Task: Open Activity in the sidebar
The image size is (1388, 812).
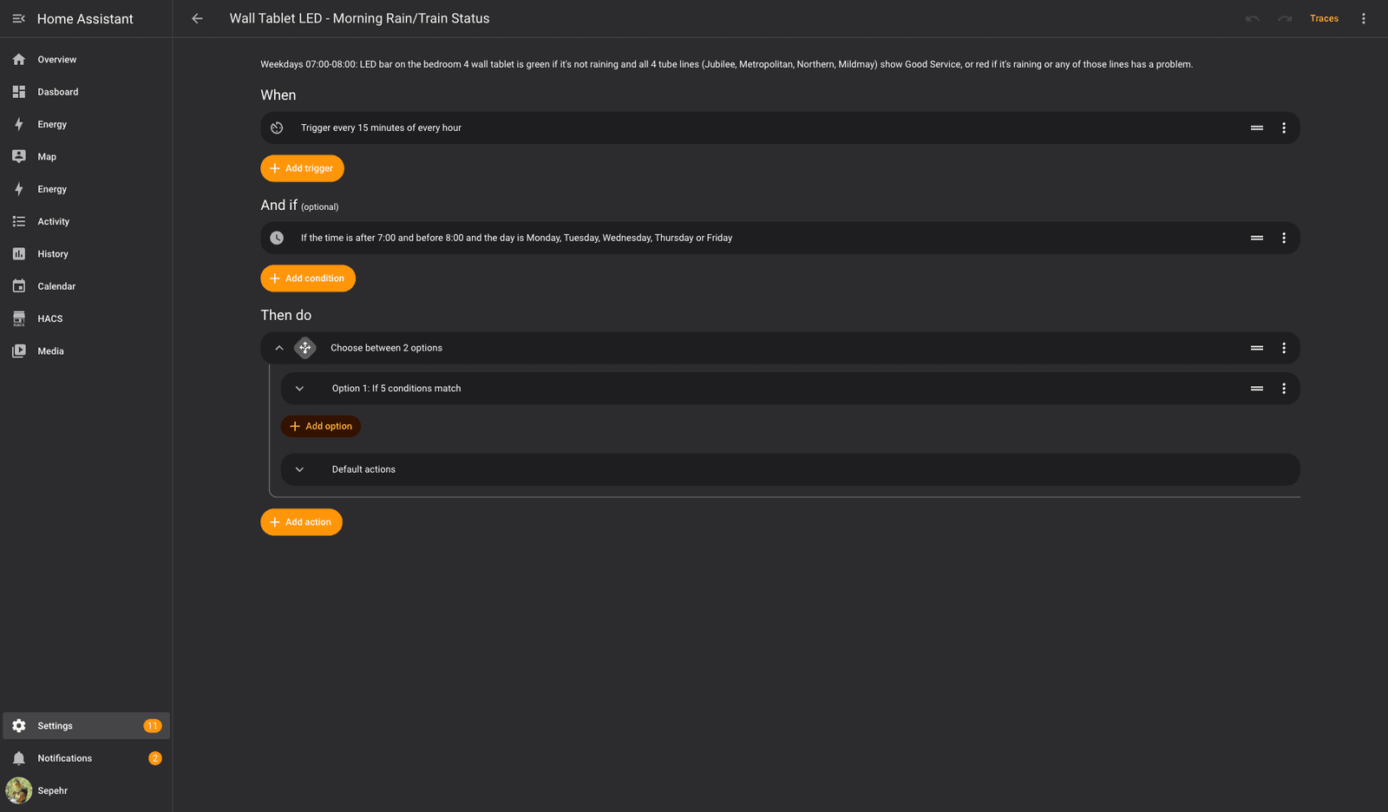Action: click(86, 221)
